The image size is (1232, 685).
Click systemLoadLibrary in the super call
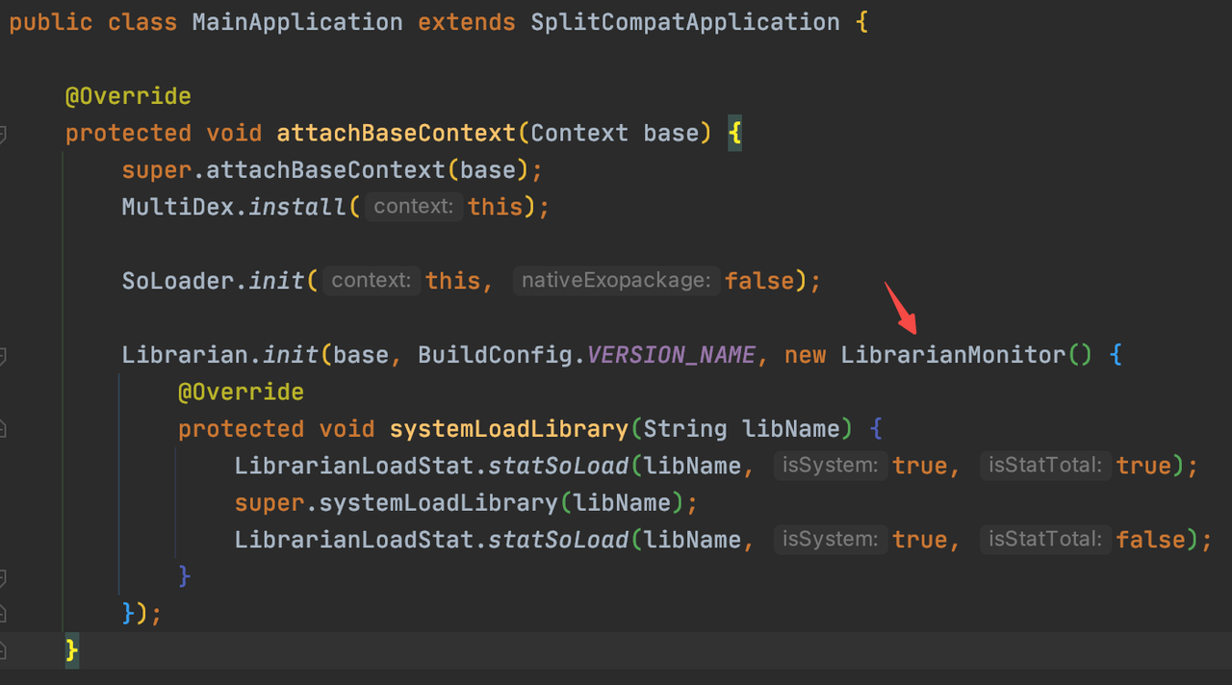pyautogui.click(x=439, y=503)
